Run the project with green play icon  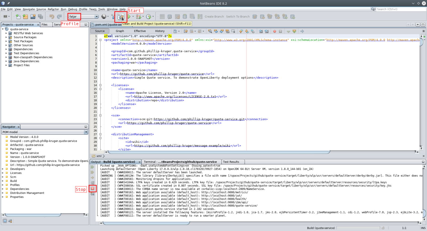coord(129,17)
